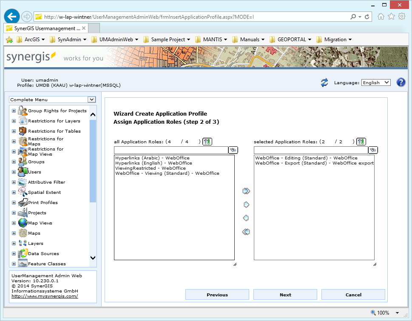Click the Map Views globe icon

pyautogui.click(x=22, y=223)
